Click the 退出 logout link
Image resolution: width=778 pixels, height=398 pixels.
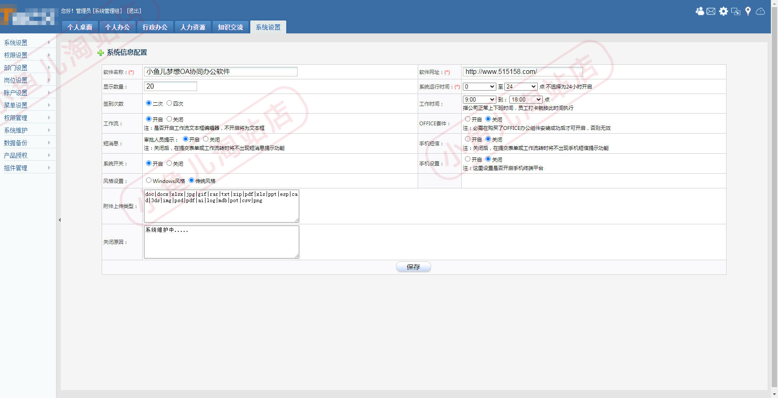pos(134,11)
